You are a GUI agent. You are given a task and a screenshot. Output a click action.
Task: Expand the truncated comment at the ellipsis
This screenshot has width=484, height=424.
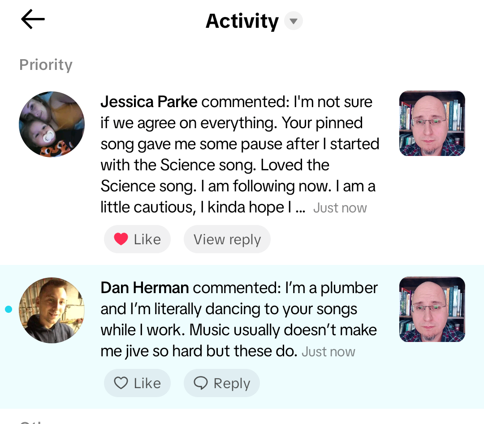pos(300,208)
